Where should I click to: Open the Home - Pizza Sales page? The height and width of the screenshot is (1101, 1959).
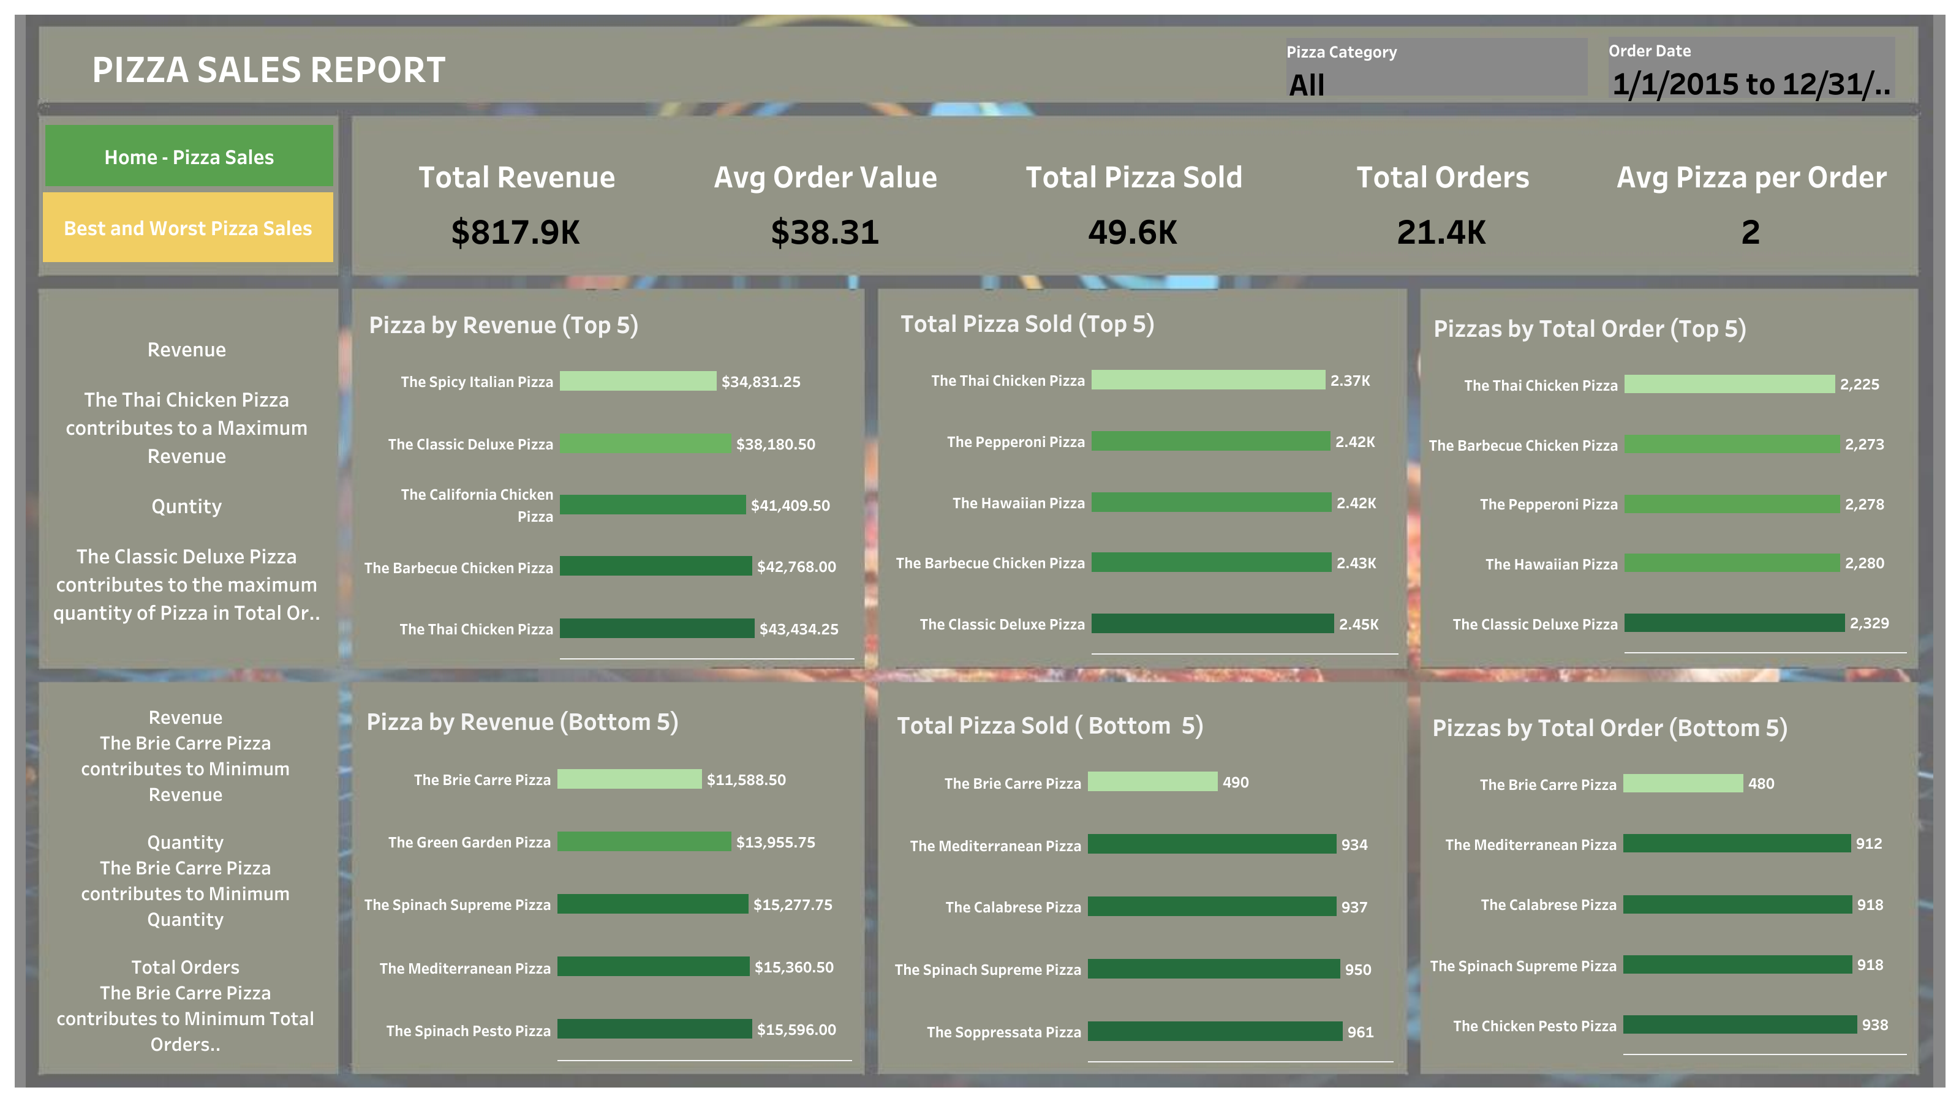click(x=189, y=156)
